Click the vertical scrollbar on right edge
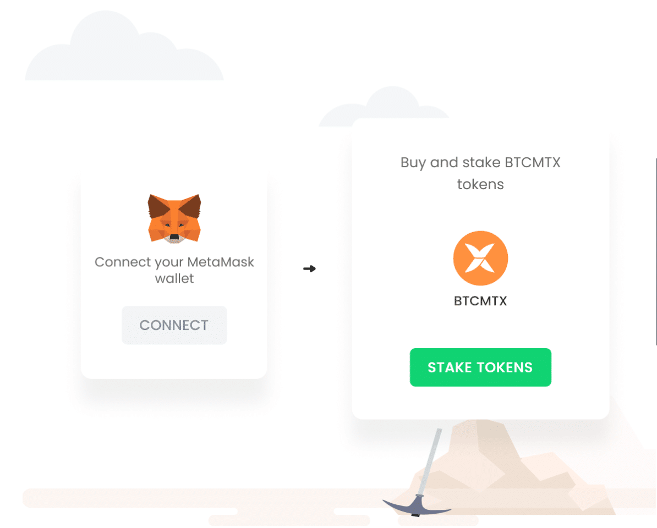Viewport: 657px width, 528px height. pyautogui.click(x=656, y=251)
